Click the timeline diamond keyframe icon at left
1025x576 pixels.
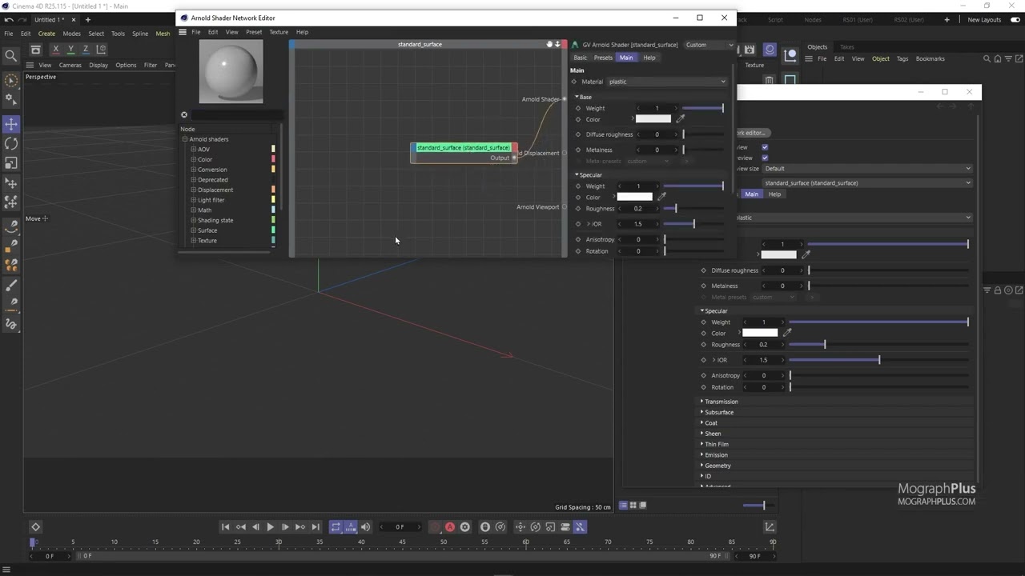click(35, 526)
